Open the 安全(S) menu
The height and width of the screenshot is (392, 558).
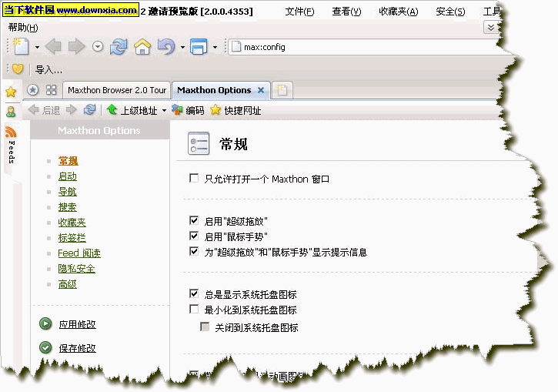pyautogui.click(x=450, y=12)
